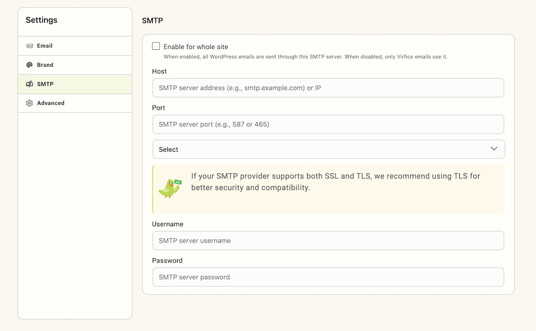
Task: Click the TLS recommendation notice text
Action: click(336, 182)
